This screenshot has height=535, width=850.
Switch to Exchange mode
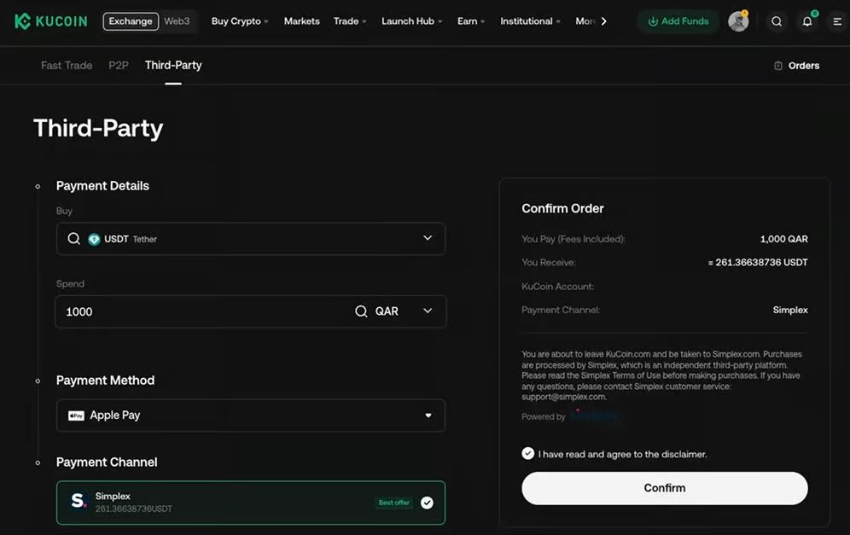pyautogui.click(x=131, y=21)
